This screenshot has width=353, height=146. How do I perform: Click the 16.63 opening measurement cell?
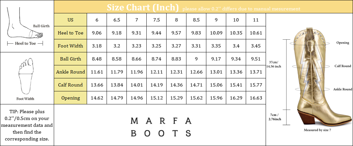click(256, 98)
